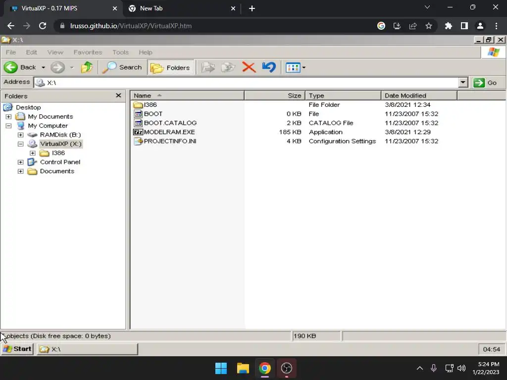The image size is (507, 380).
Task: Switch to the New Tab browser tab
Action: click(x=181, y=8)
